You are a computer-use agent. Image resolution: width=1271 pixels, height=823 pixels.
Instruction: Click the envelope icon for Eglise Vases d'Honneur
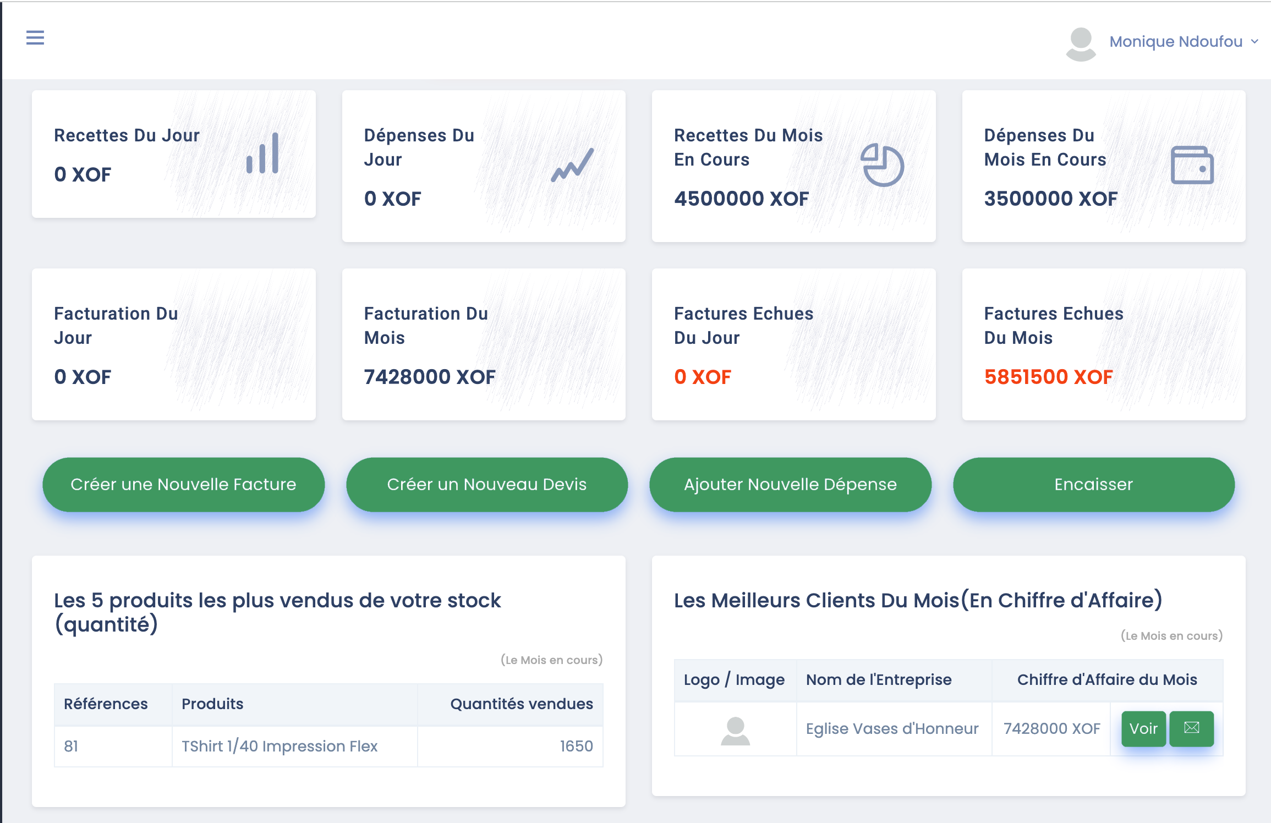[x=1191, y=728]
